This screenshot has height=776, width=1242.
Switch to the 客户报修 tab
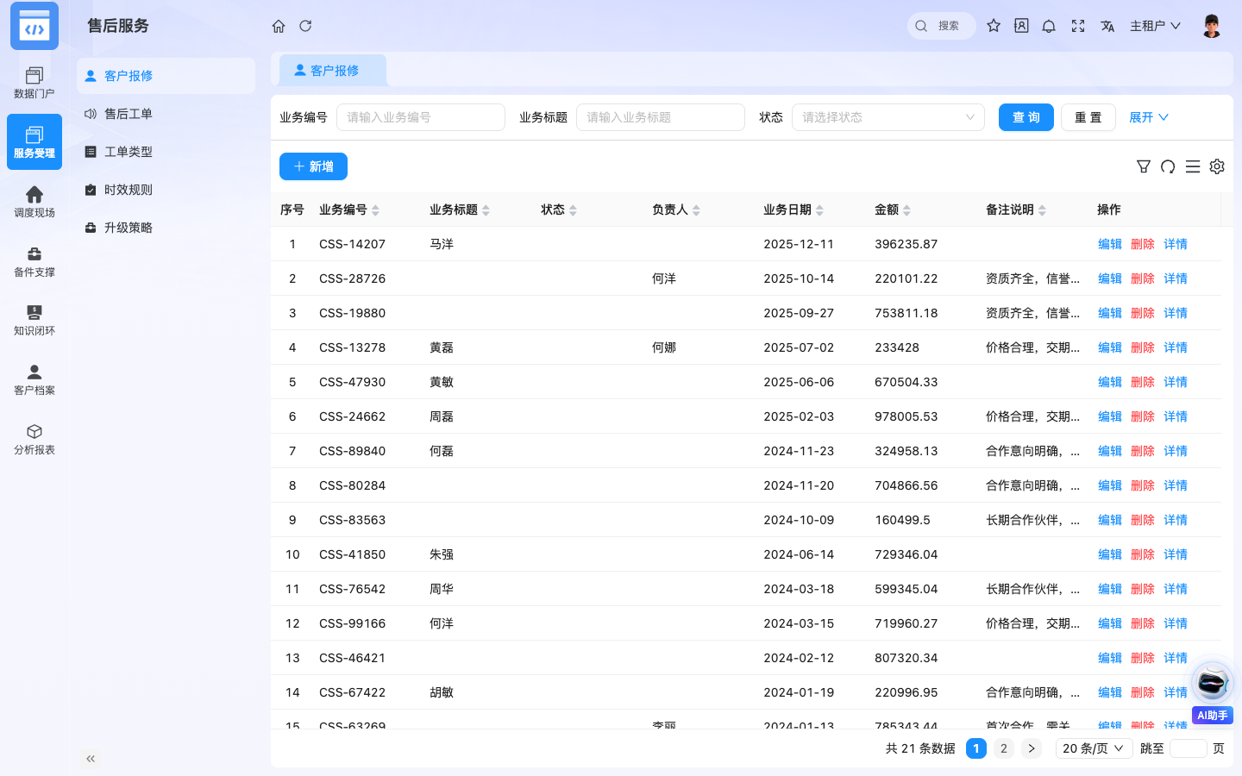pyautogui.click(x=333, y=71)
